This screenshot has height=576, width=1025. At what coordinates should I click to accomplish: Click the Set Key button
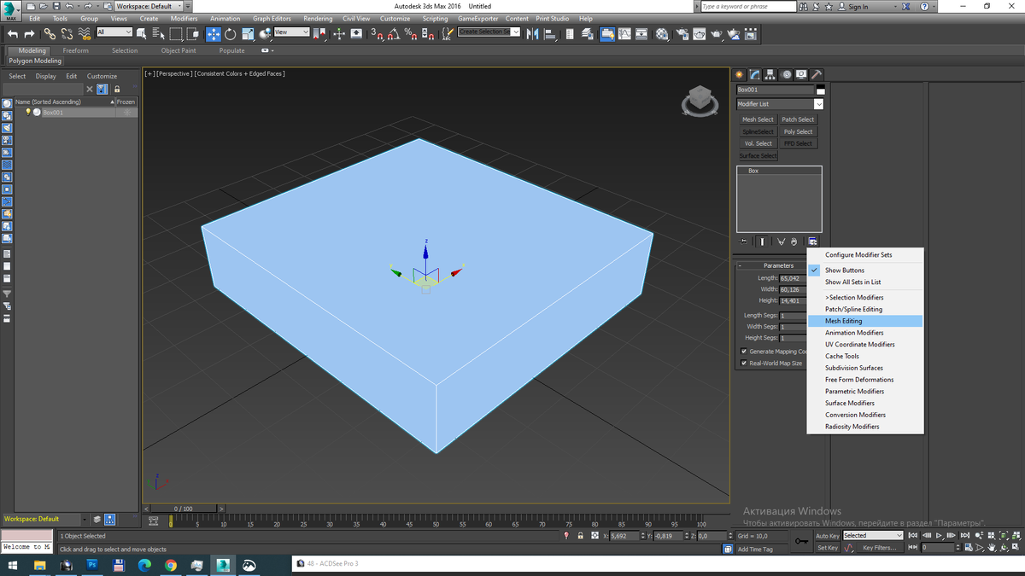click(827, 548)
